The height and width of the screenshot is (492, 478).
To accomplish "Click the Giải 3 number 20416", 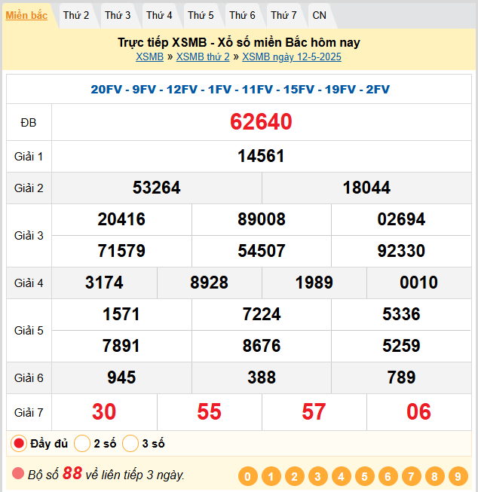I will pyautogui.click(x=121, y=219).
